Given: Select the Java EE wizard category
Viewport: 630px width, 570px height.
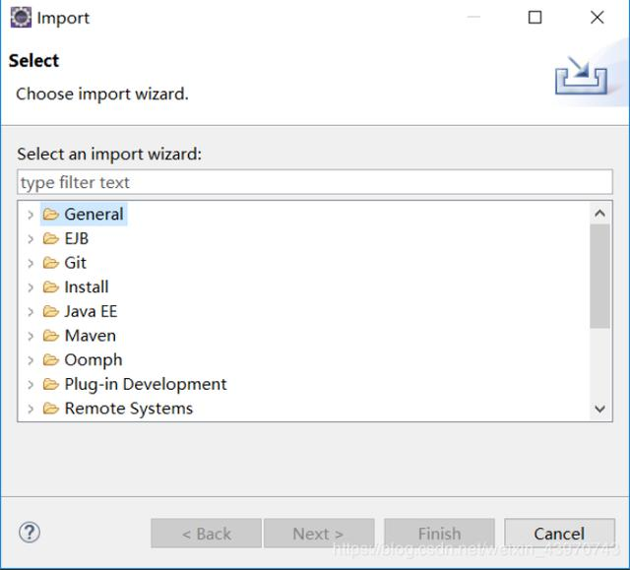Looking at the screenshot, I should pyautogui.click(x=91, y=311).
